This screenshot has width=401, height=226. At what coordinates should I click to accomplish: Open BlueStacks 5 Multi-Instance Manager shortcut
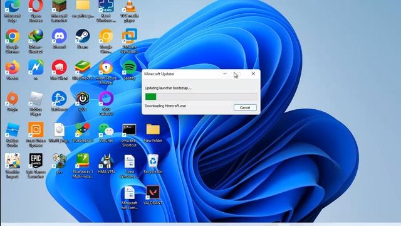tap(83, 166)
